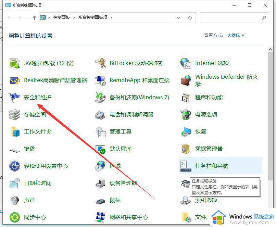
Task: Open the 默认程序 icon
Action: tap(100, 149)
